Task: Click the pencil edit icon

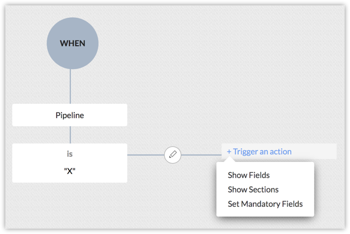Action: pos(173,154)
